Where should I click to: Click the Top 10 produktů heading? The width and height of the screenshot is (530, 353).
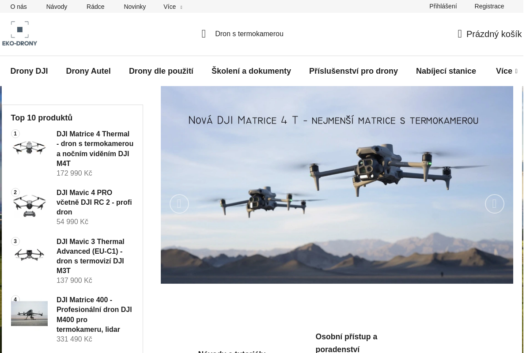pos(42,118)
